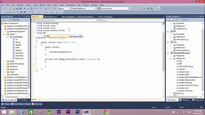Collapse the namespace ThreeTierStructure code block

click(36, 38)
